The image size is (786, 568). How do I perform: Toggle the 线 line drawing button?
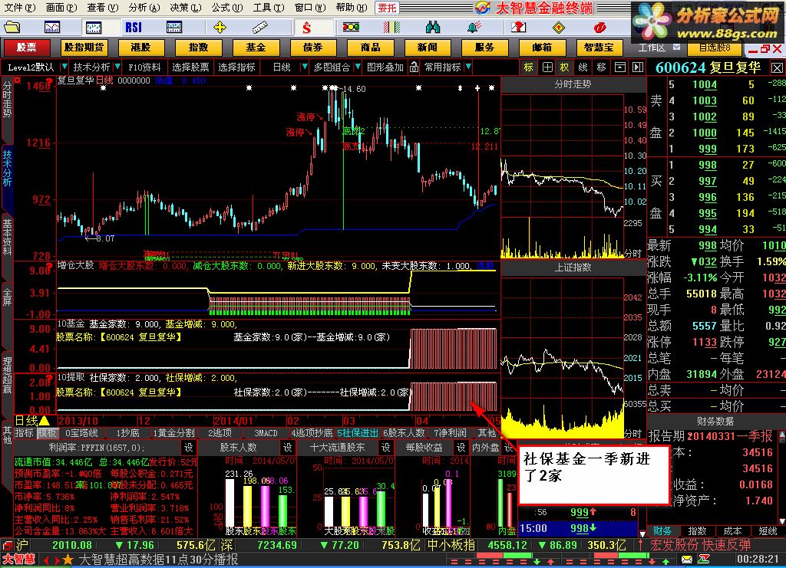click(x=583, y=67)
